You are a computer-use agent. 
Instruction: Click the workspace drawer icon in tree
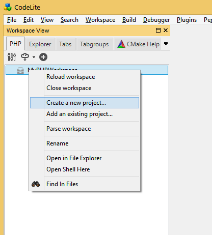[20, 70]
